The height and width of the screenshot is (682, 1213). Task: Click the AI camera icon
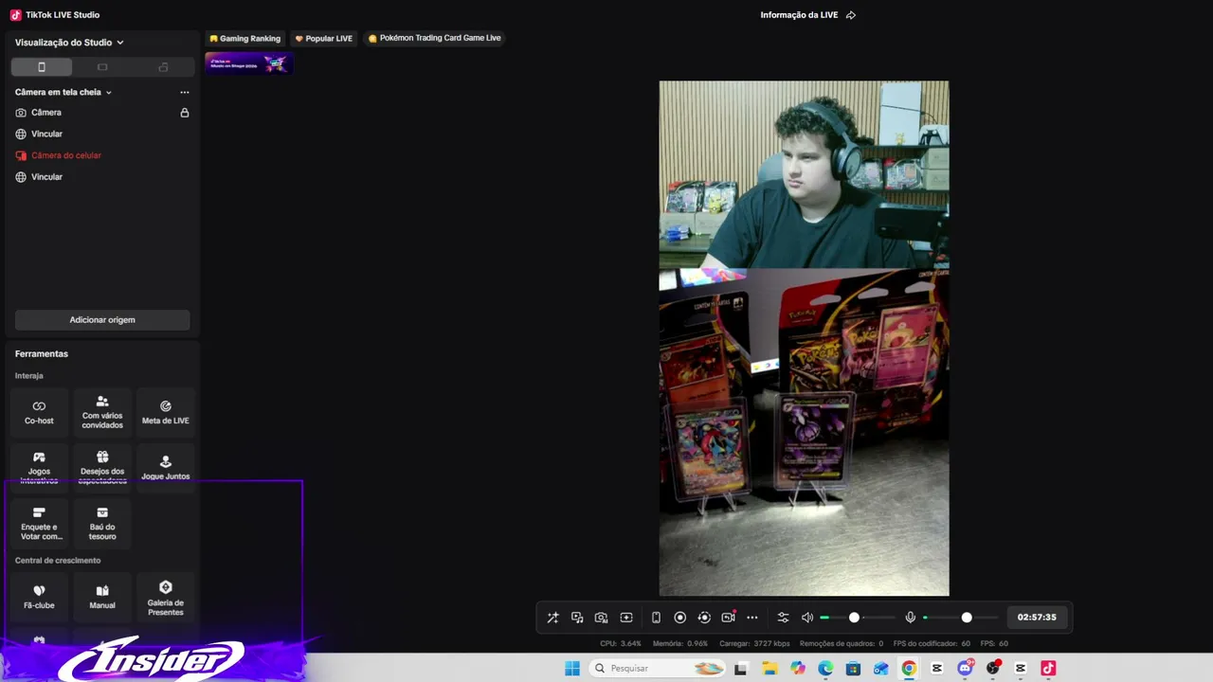pyautogui.click(x=601, y=618)
